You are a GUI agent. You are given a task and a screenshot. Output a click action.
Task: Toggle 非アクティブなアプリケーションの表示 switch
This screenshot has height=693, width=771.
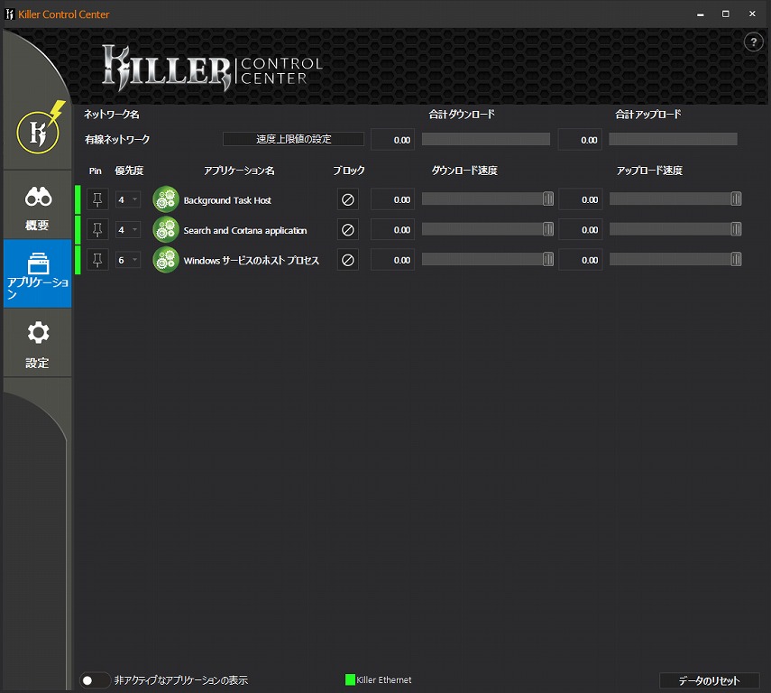(94, 680)
